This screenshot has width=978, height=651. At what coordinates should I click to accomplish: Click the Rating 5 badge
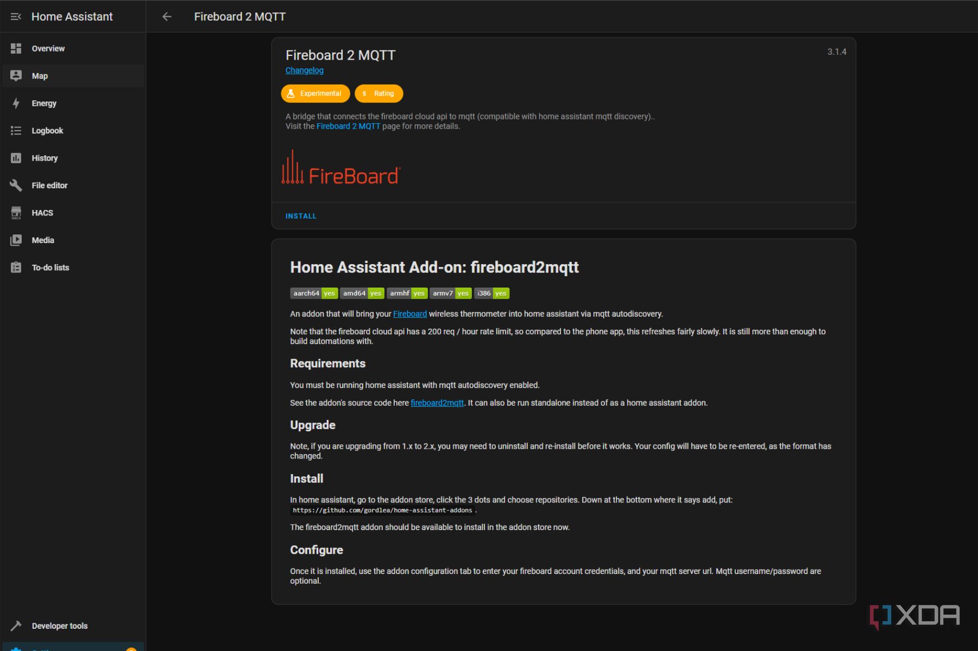(x=379, y=93)
